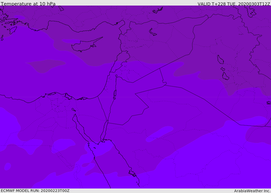271x193 pixels.
Task: Click the 'Temperature at 10 hPa' title text
Action: point(28,4)
